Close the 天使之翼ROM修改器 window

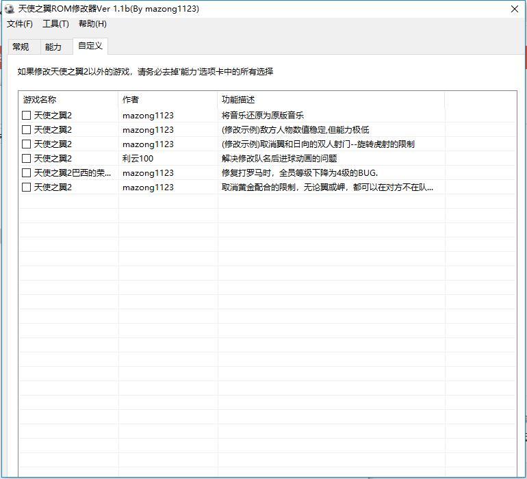[515, 9]
